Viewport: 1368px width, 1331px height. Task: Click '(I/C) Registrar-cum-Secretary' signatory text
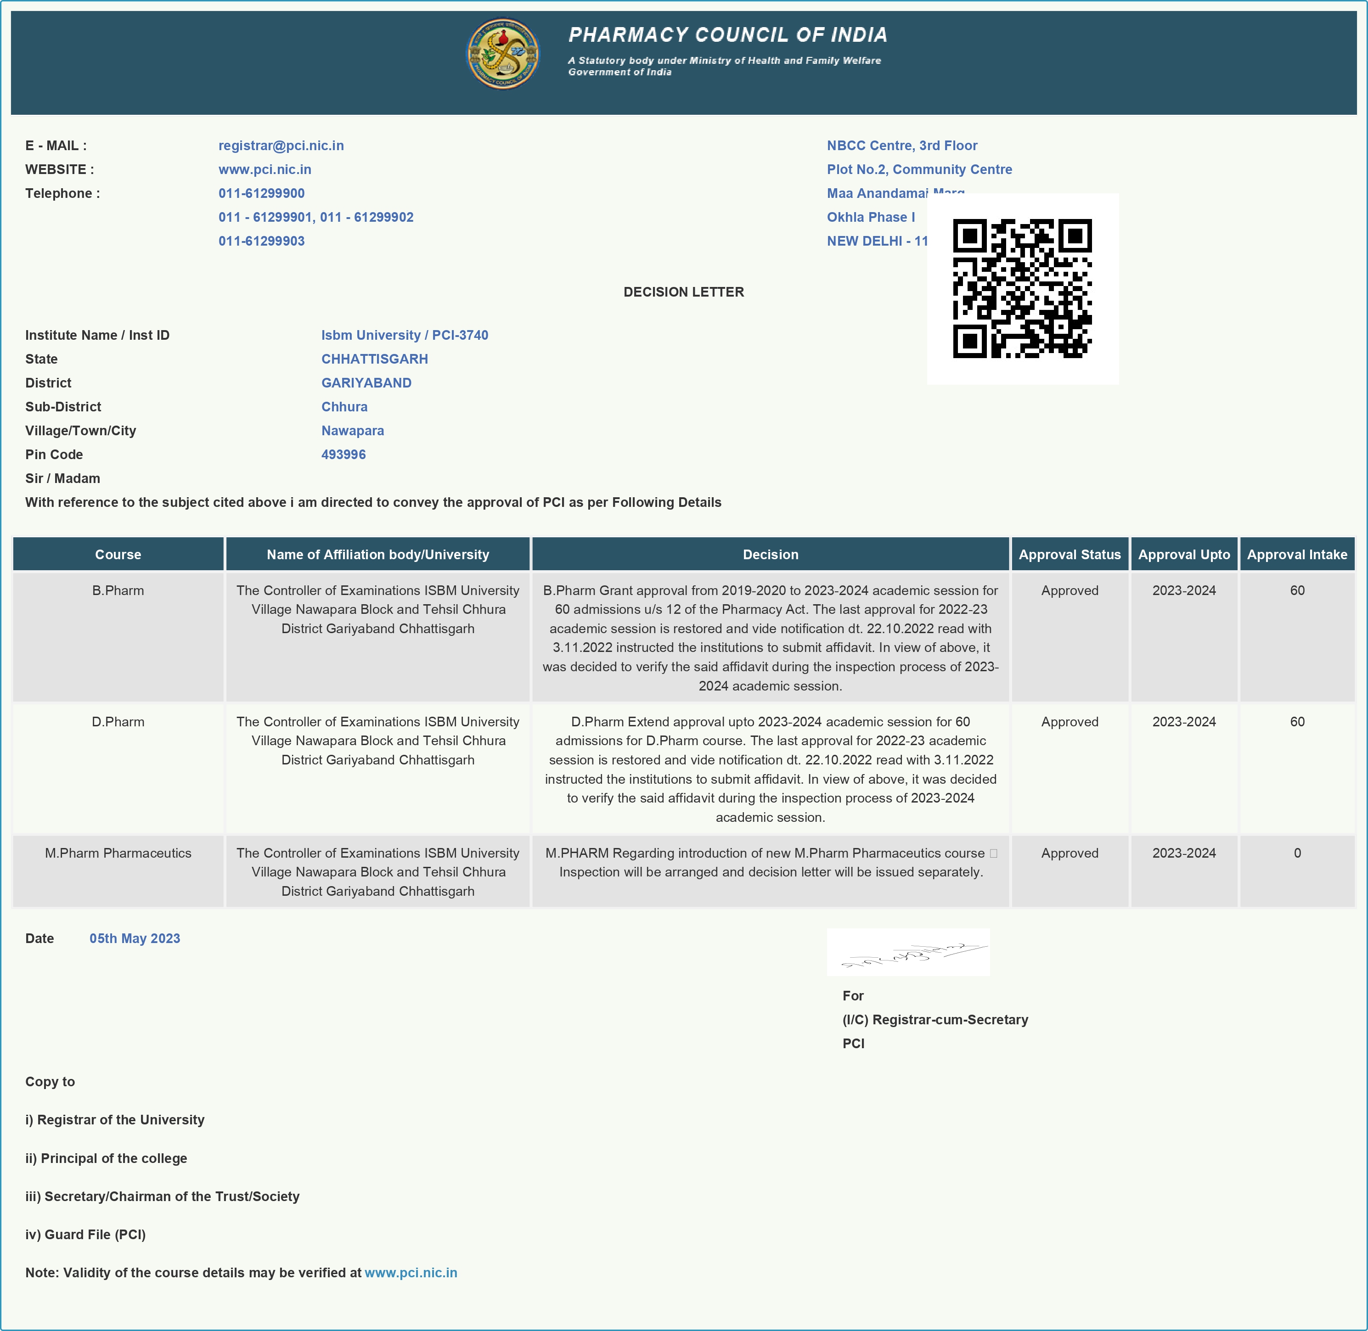tap(935, 1019)
